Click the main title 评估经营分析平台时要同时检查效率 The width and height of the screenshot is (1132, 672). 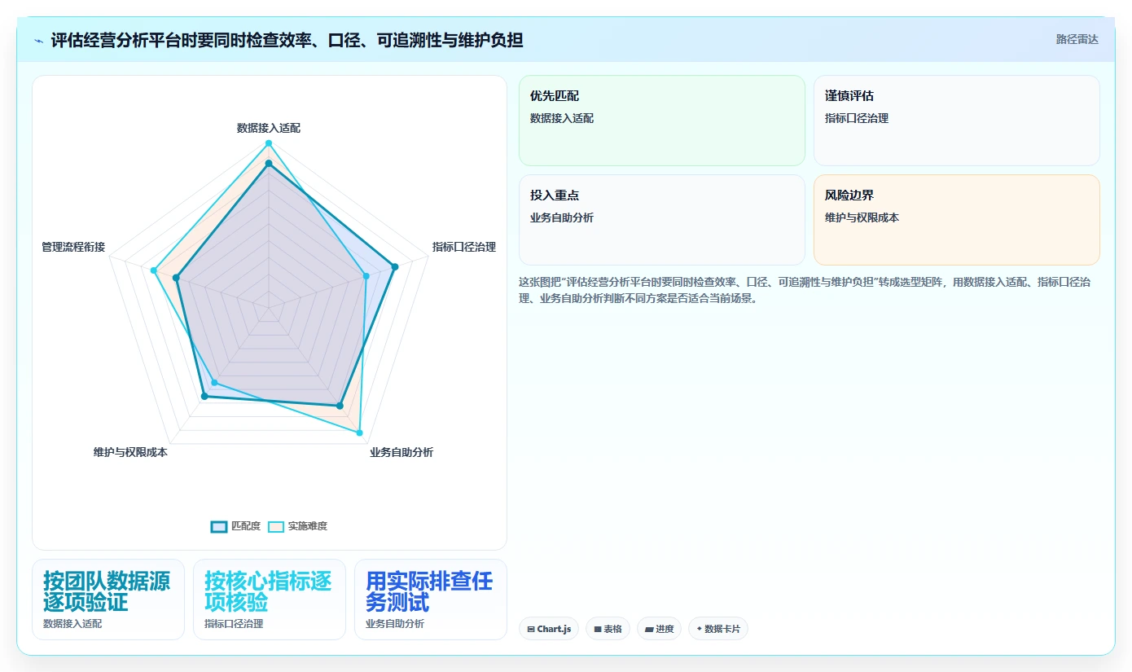[x=287, y=40]
